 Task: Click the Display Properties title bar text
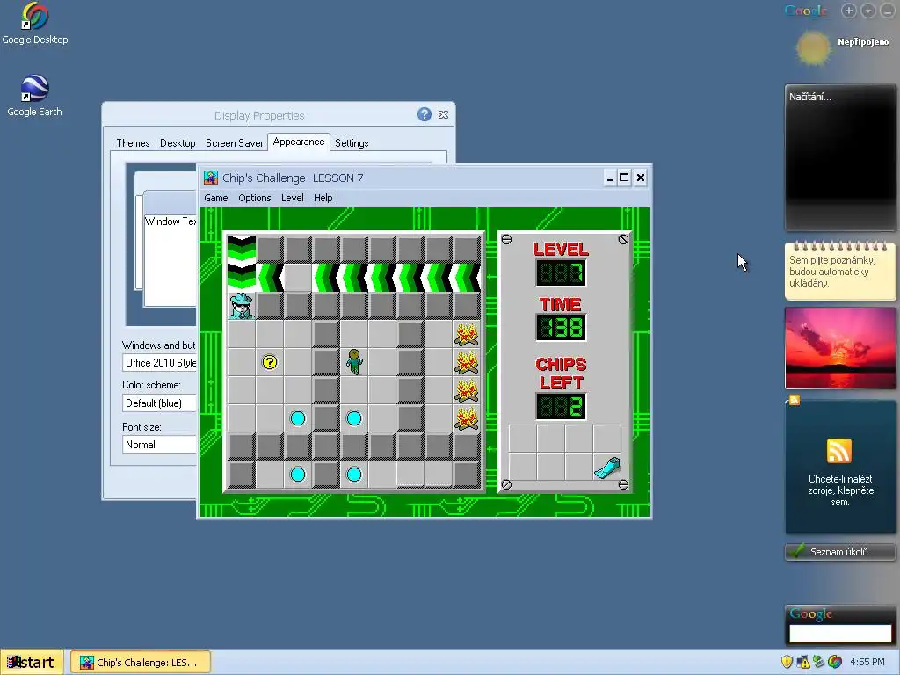click(x=259, y=115)
